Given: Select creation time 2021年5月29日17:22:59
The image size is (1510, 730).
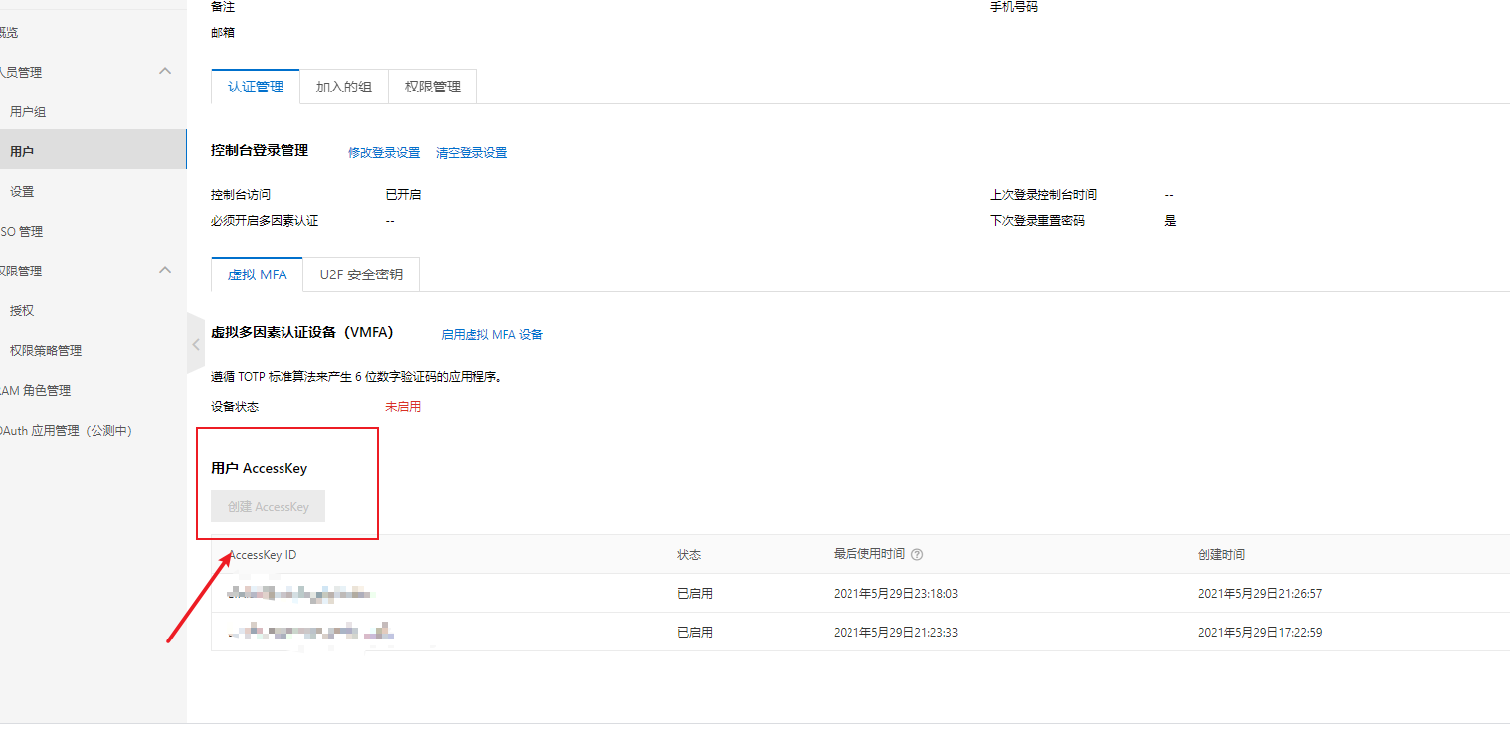Looking at the screenshot, I should pyautogui.click(x=1259, y=633).
